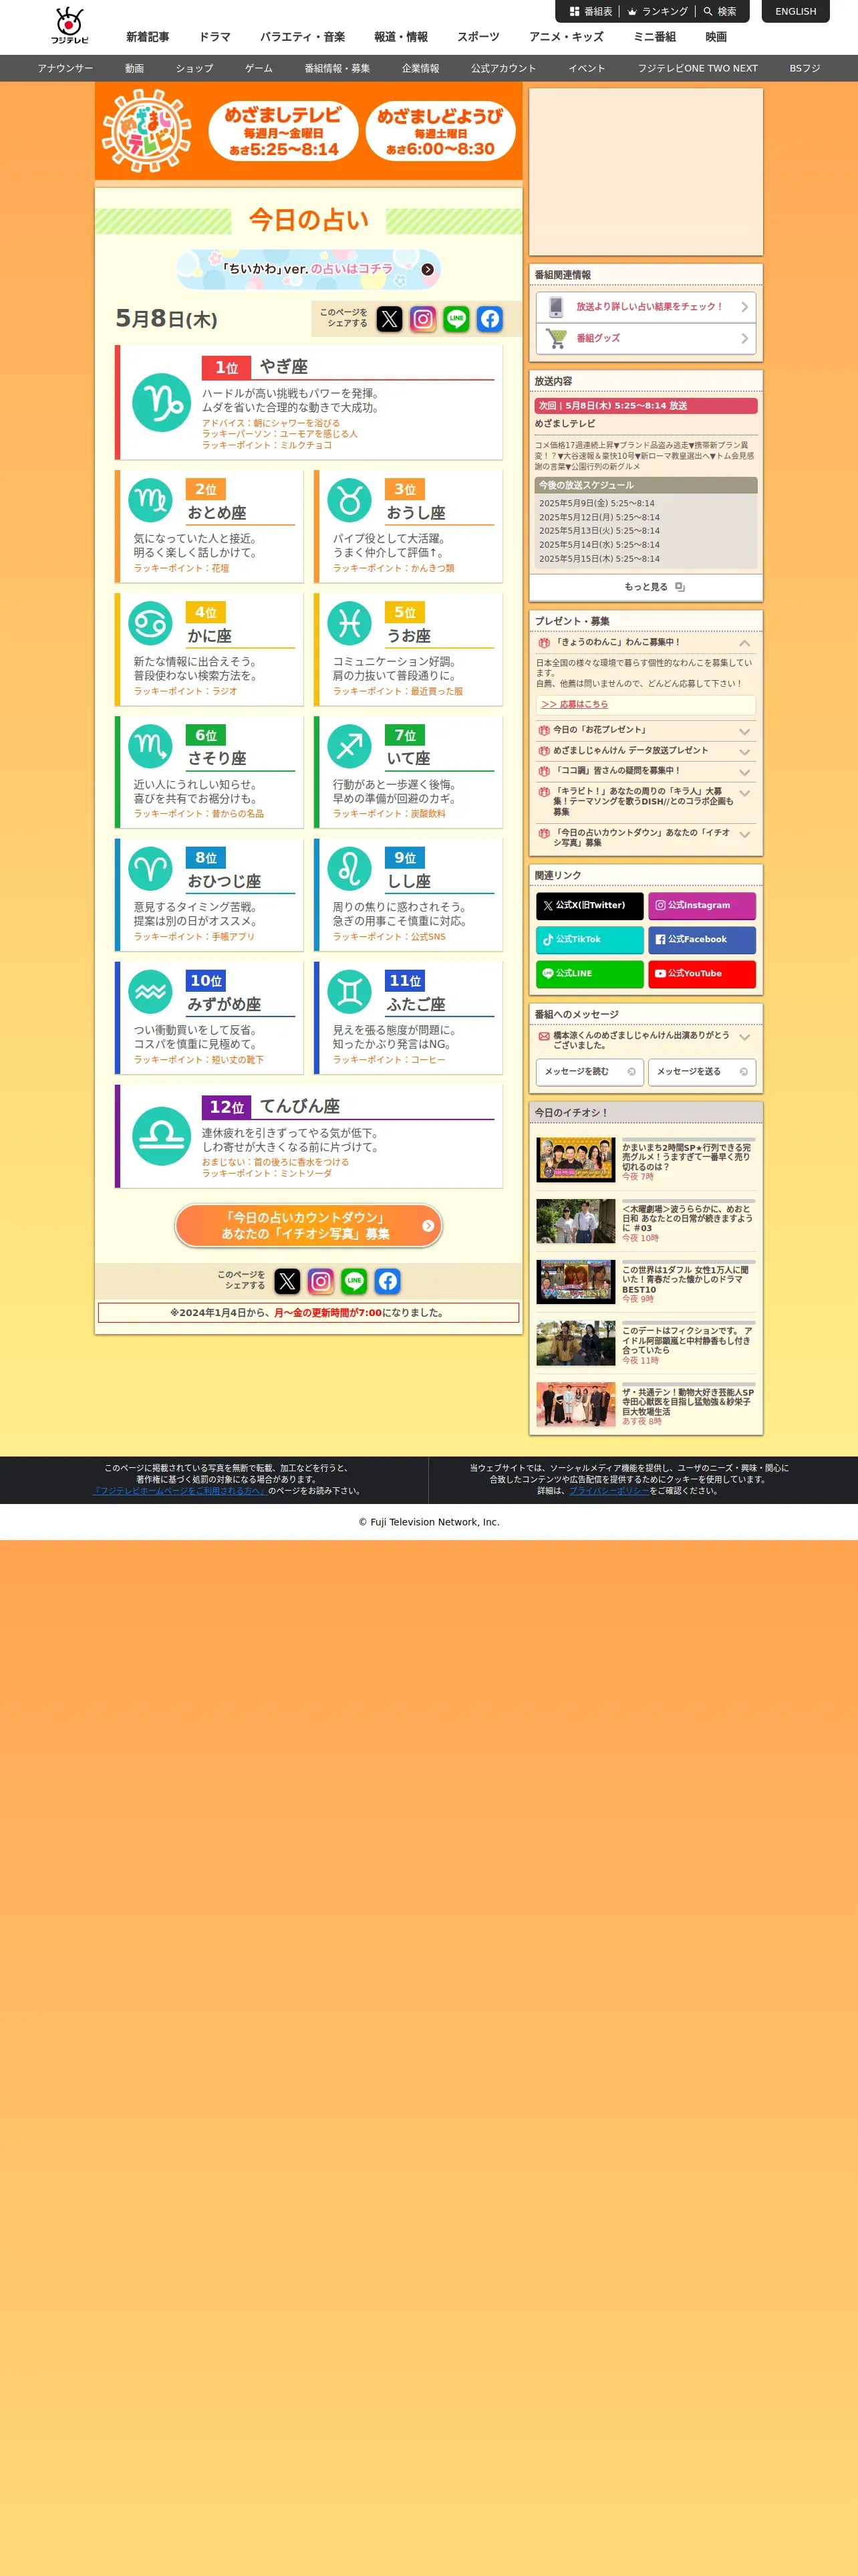
Task: Click the Taurus (おうし座) zodiac icon
Action: coord(349,500)
